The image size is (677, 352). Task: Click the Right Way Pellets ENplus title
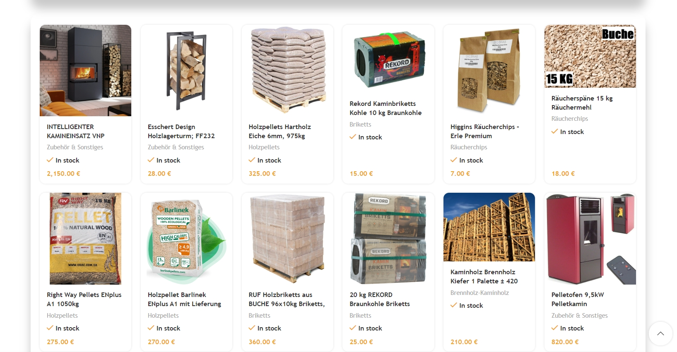(84, 299)
